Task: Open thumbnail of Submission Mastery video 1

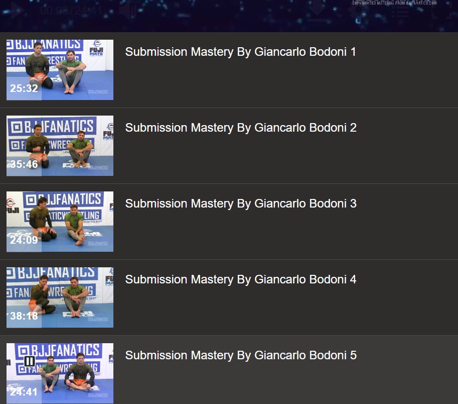Action: coord(60,70)
